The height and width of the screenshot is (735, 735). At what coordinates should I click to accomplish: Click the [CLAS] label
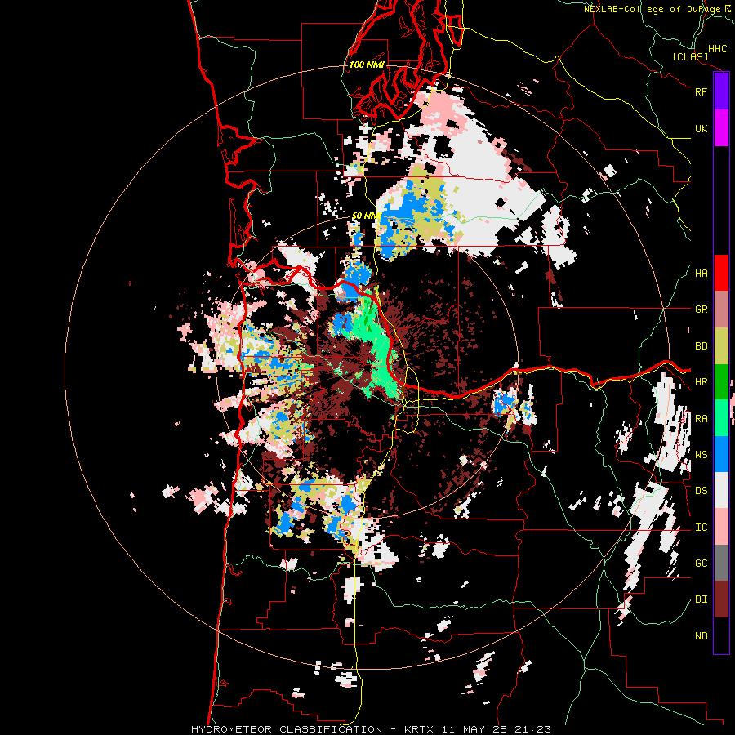coord(690,56)
